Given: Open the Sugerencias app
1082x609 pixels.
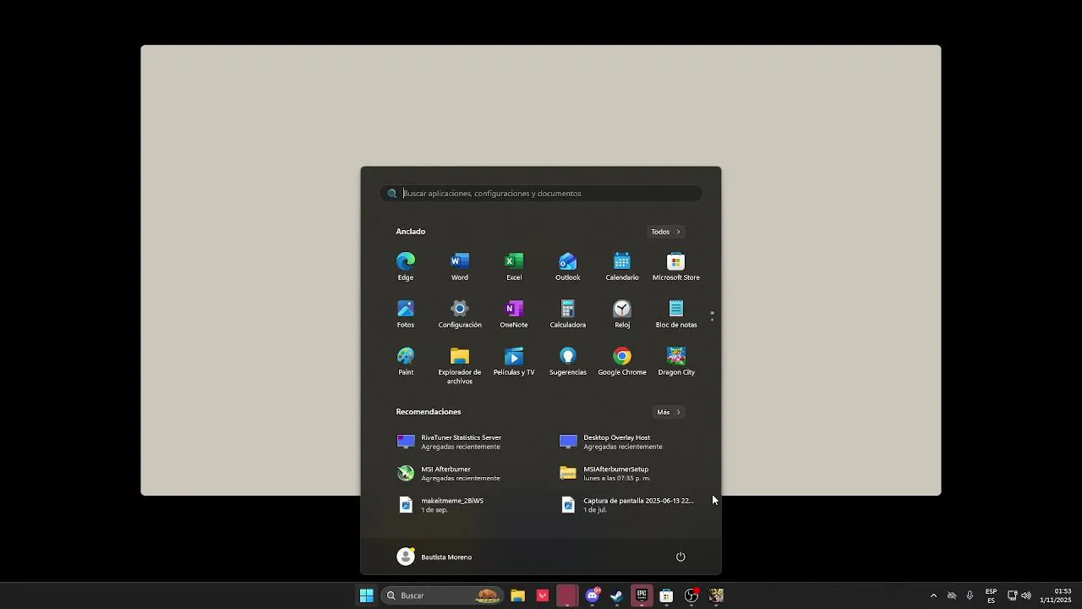Looking at the screenshot, I should [568, 360].
